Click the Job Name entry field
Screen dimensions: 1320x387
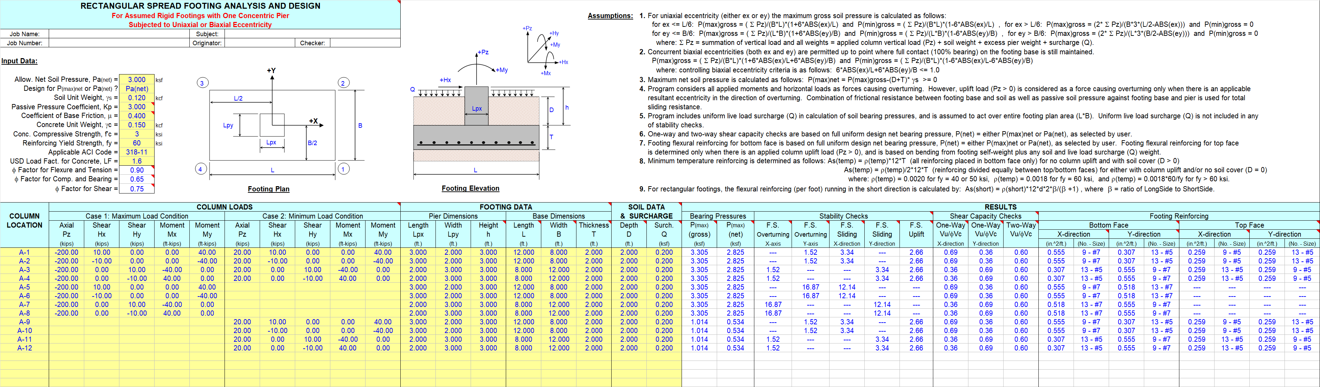pyautogui.click(x=119, y=34)
